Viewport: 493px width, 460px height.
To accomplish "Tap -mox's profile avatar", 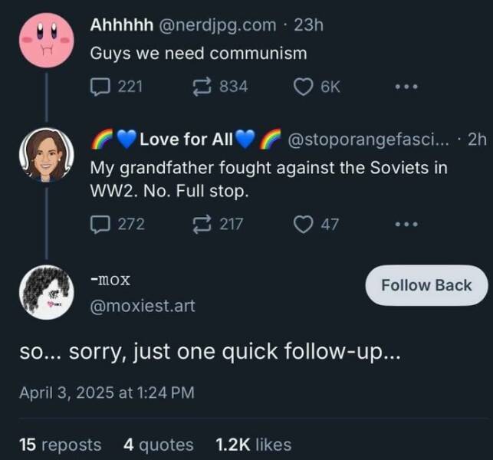I will coord(45,291).
